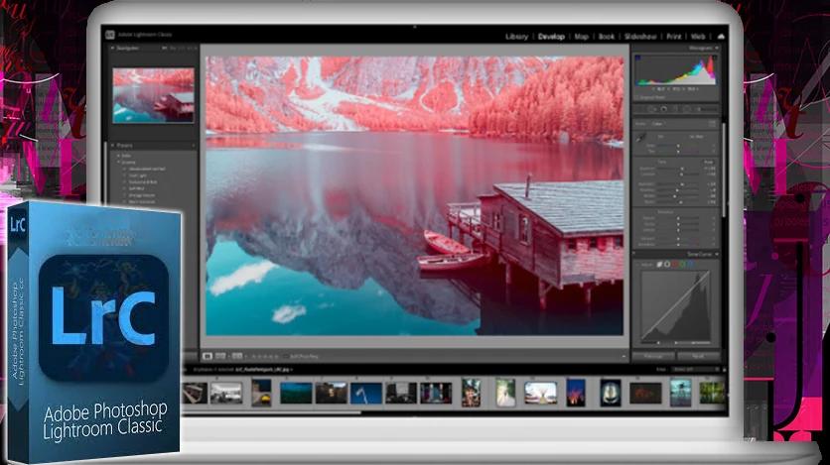
Task: Collapse the Presets panel
Action: [112, 145]
